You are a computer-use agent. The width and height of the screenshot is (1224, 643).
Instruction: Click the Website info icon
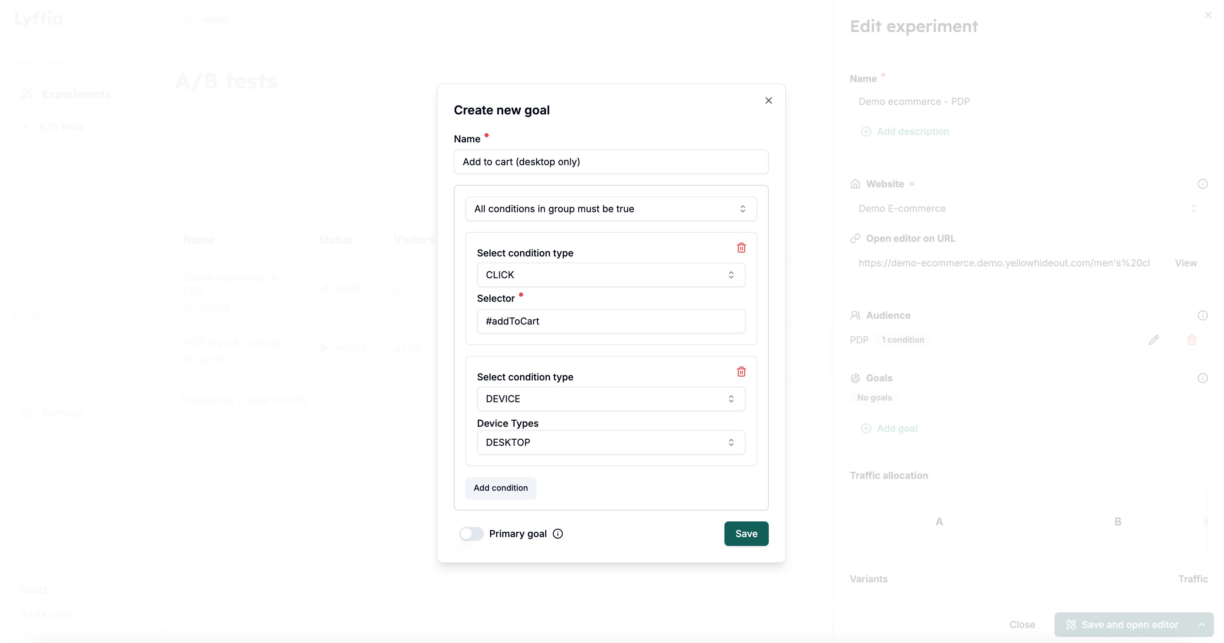[x=1202, y=184]
